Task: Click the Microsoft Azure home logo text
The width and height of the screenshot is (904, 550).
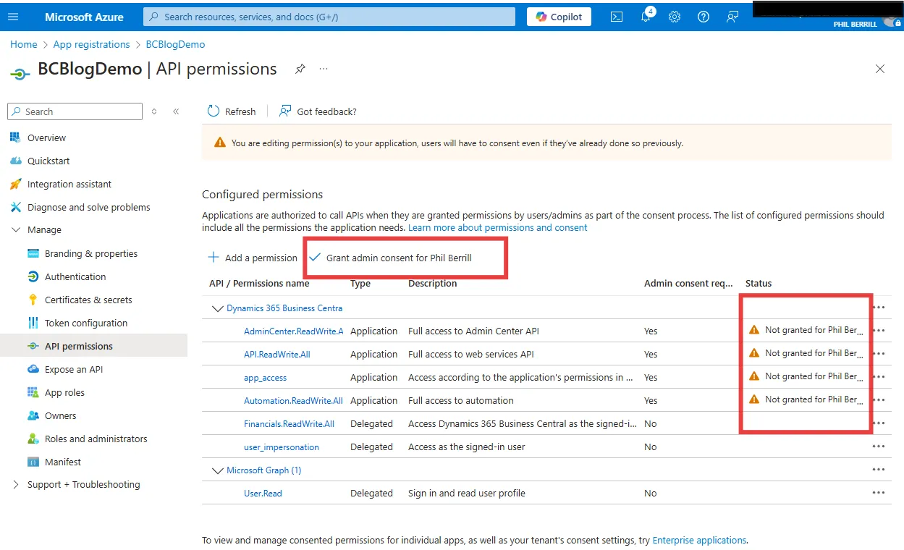Action: click(84, 17)
